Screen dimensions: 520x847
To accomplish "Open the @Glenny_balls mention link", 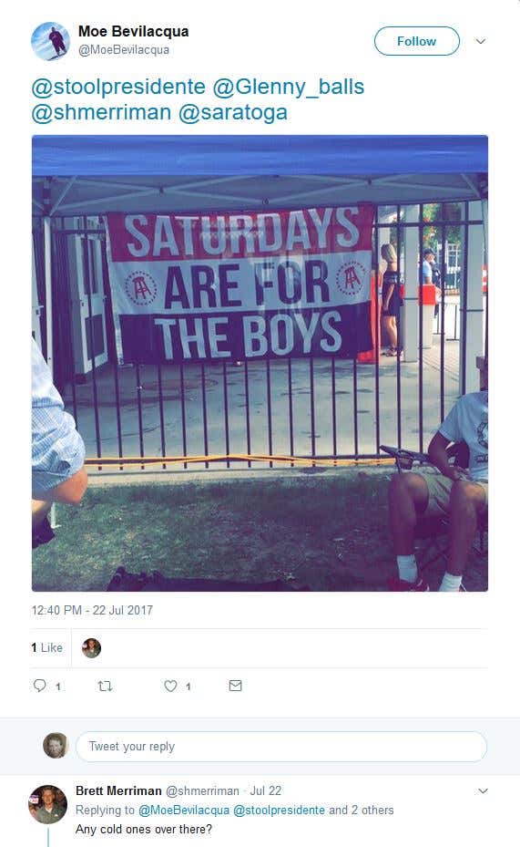I will click(288, 87).
